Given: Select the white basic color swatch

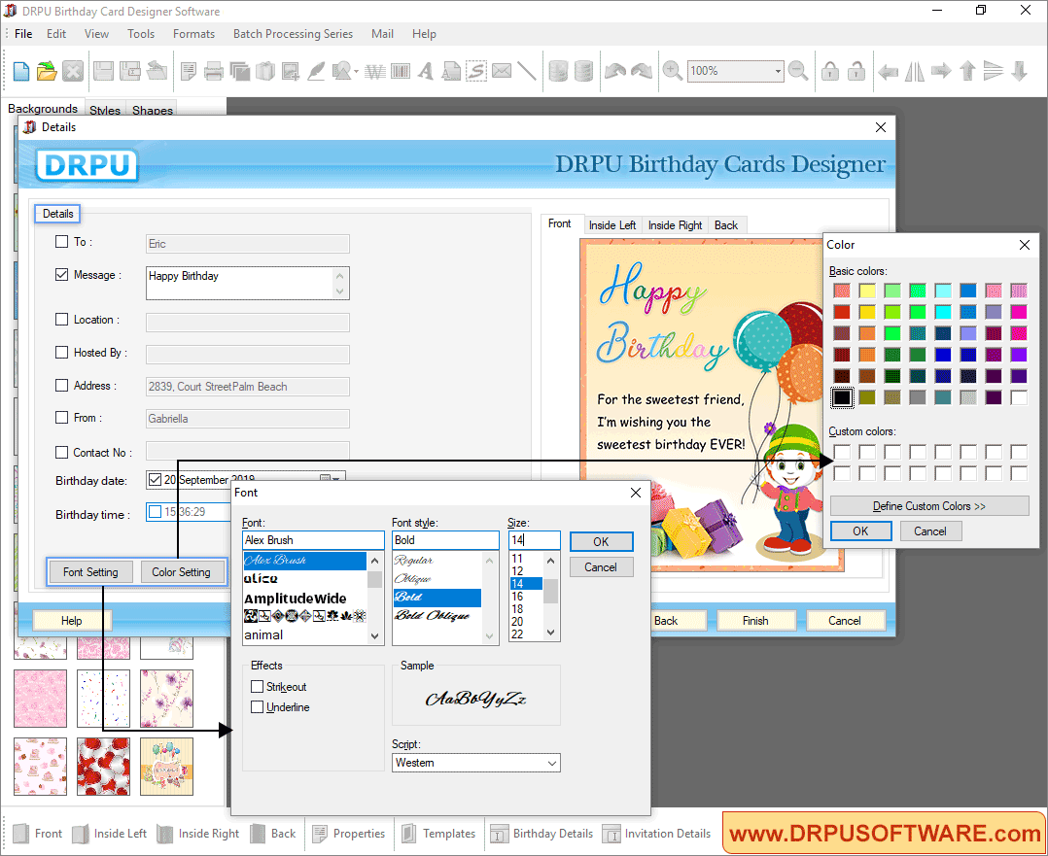Looking at the screenshot, I should click(x=1019, y=397).
